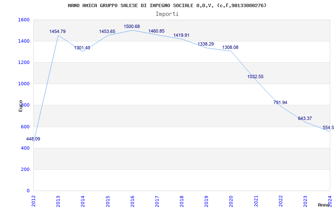Click the Euro axis label

20,106
